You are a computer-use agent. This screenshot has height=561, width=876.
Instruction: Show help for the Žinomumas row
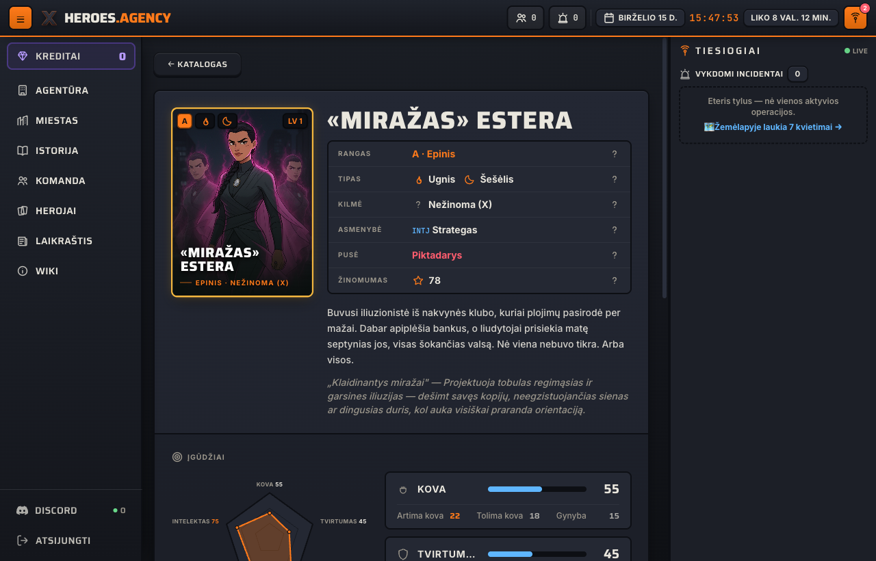(x=615, y=280)
